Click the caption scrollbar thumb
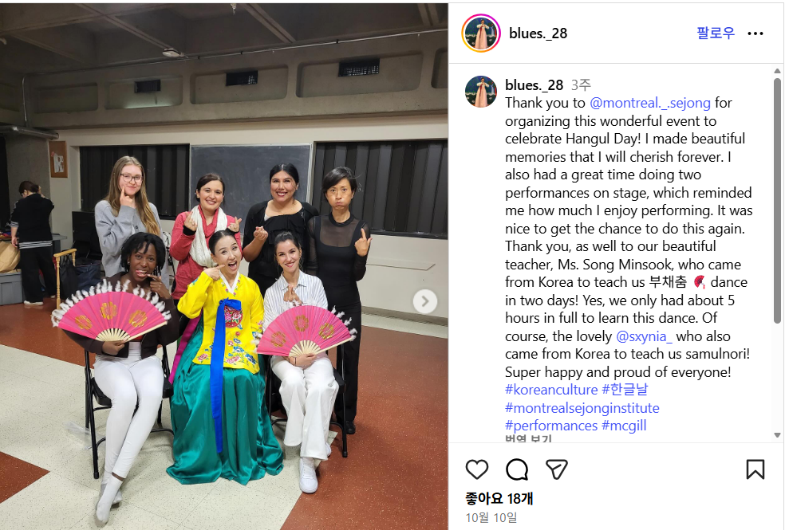 (x=777, y=200)
